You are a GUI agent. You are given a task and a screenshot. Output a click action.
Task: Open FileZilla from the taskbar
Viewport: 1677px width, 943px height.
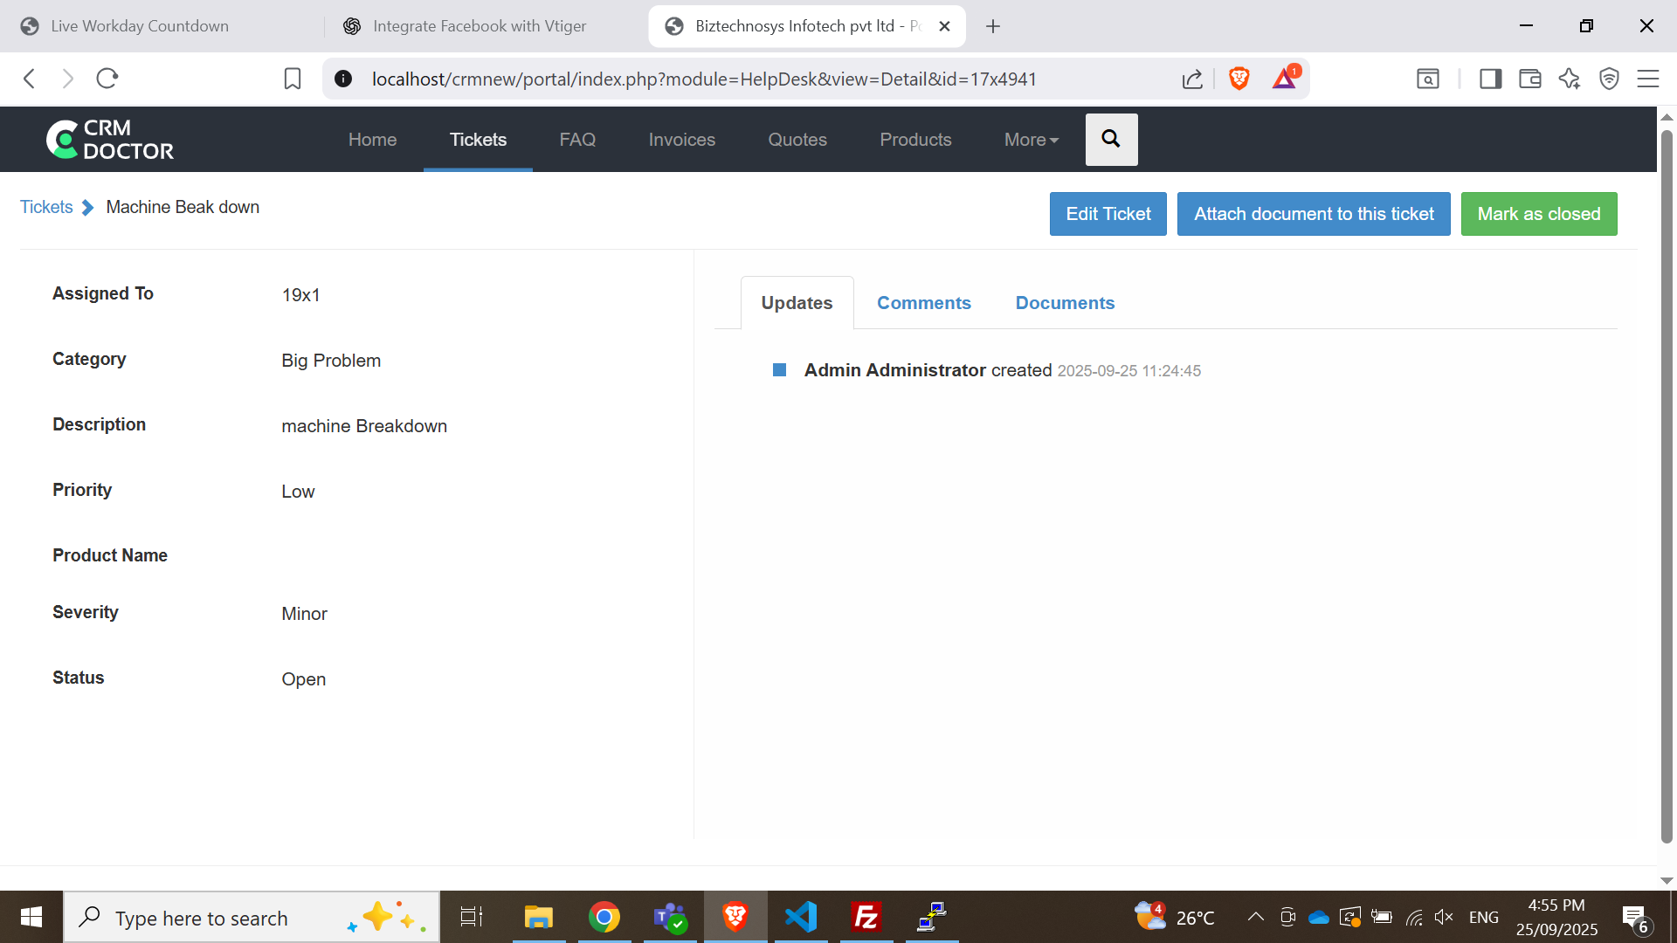(866, 917)
